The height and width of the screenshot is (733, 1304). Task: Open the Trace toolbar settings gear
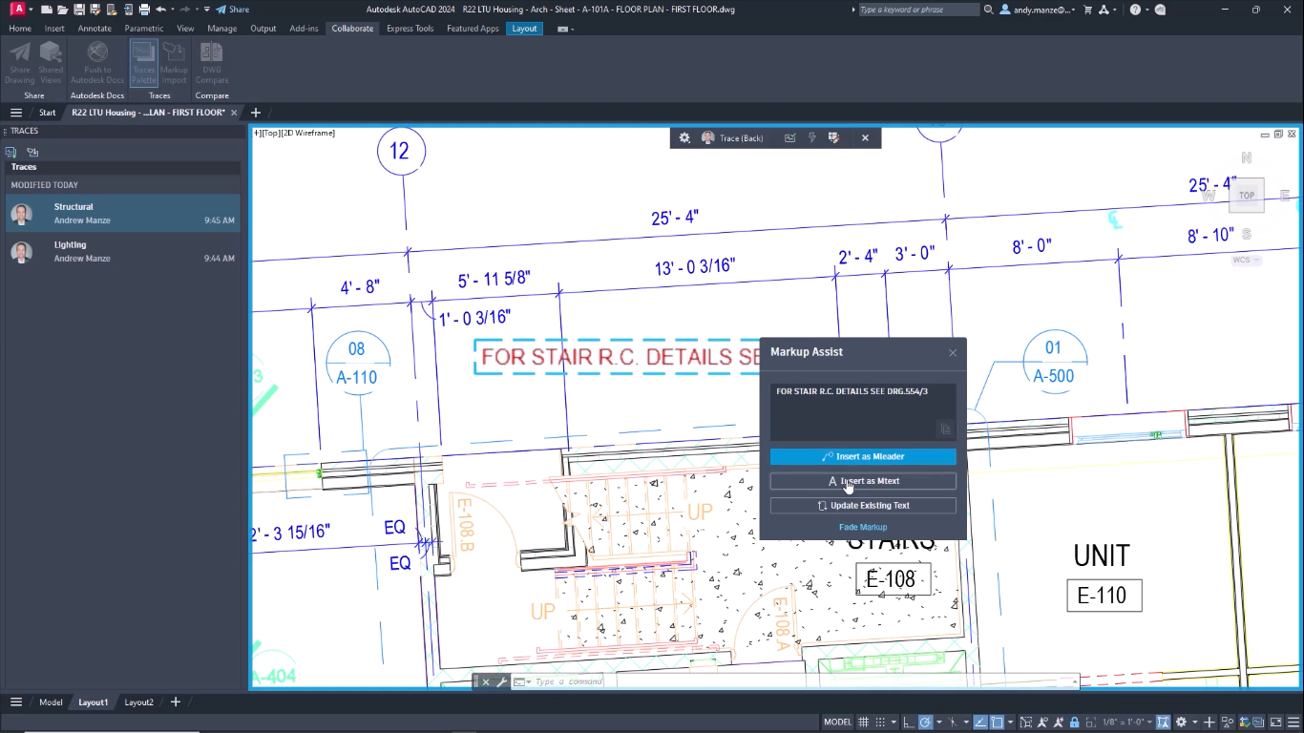tap(684, 138)
